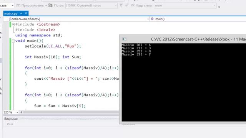Click 'Sum = Sum + Massiv[i];' line
This screenshot has width=246, height=138.
click(x=60, y=106)
